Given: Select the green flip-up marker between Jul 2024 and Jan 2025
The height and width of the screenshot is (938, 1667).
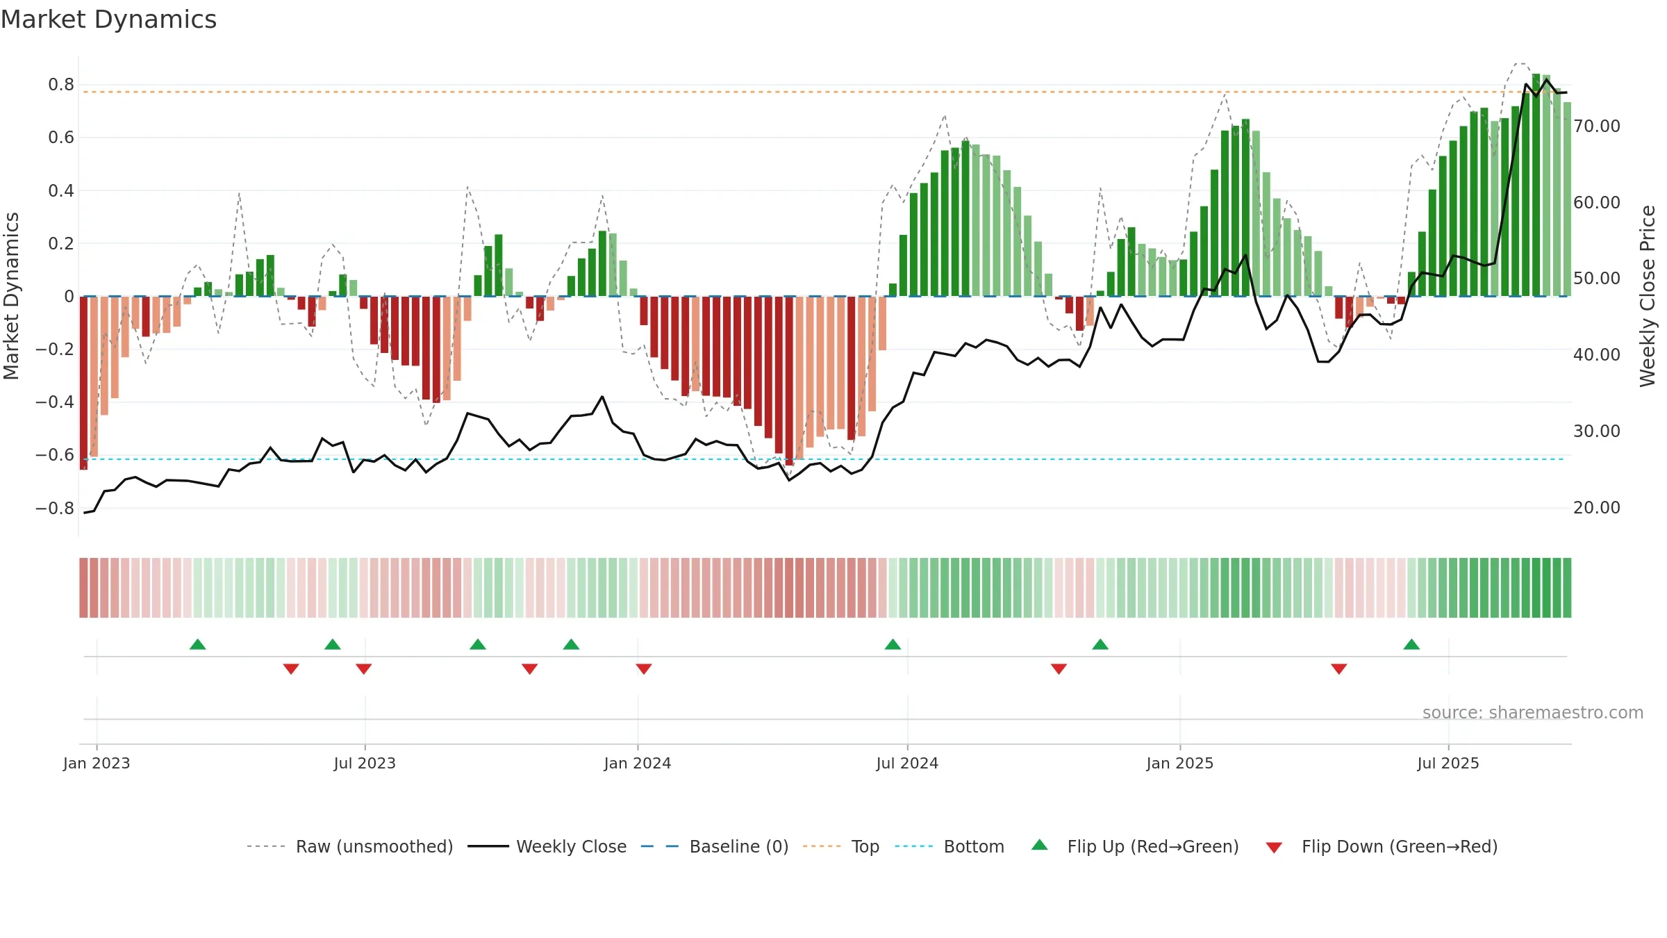Looking at the screenshot, I should pyautogui.click(x=1100, y=644).
